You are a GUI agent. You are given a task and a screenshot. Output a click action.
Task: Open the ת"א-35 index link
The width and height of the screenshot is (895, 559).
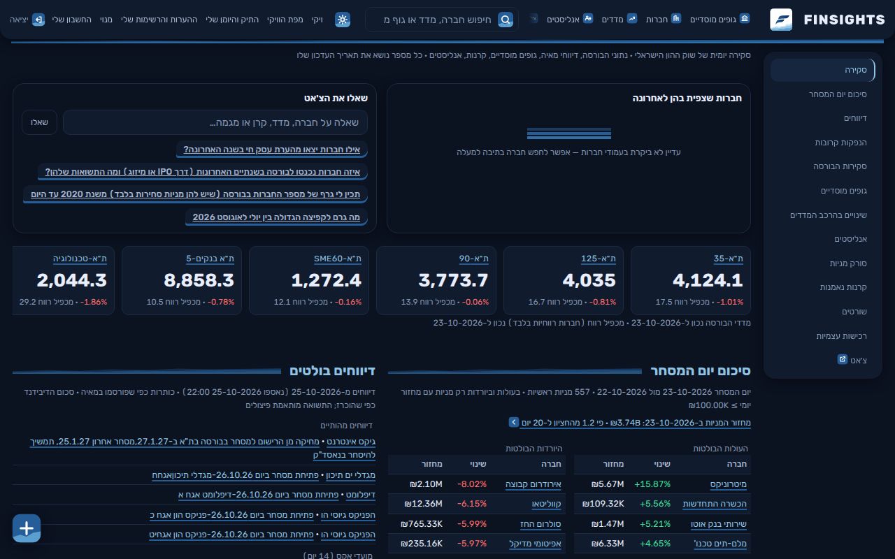(x=729, y=259)
